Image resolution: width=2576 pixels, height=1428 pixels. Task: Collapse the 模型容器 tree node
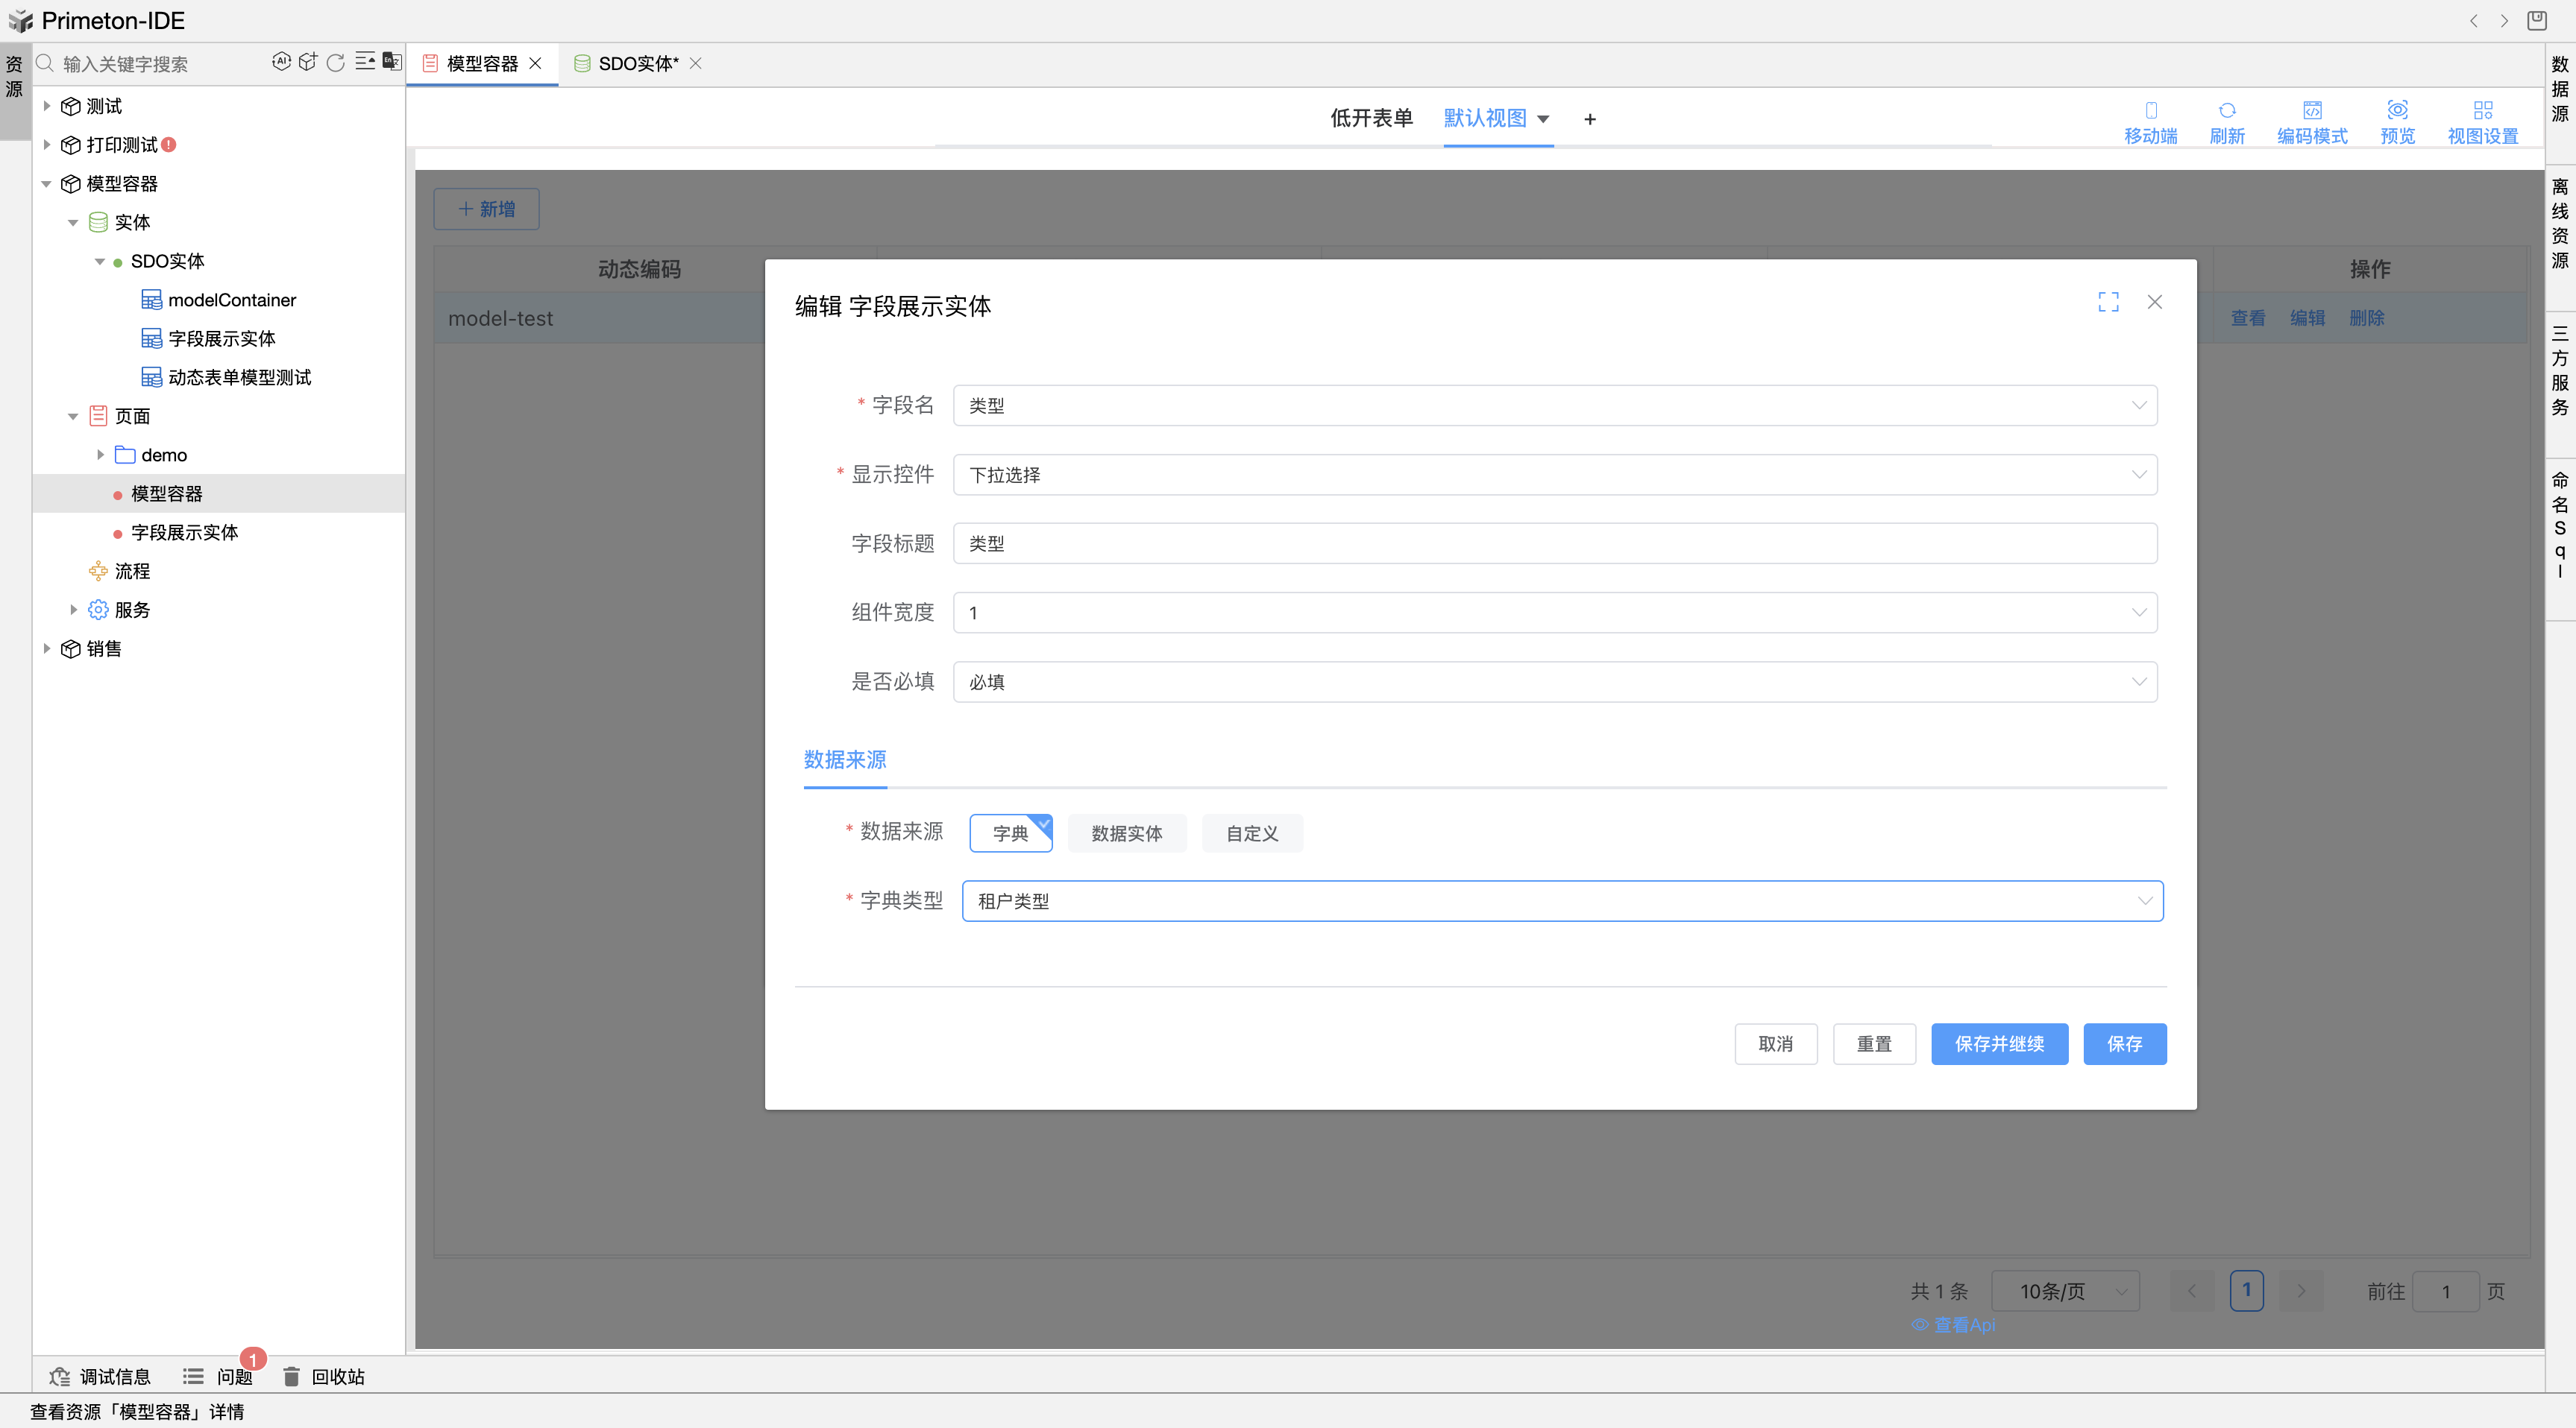coord(46,184)
